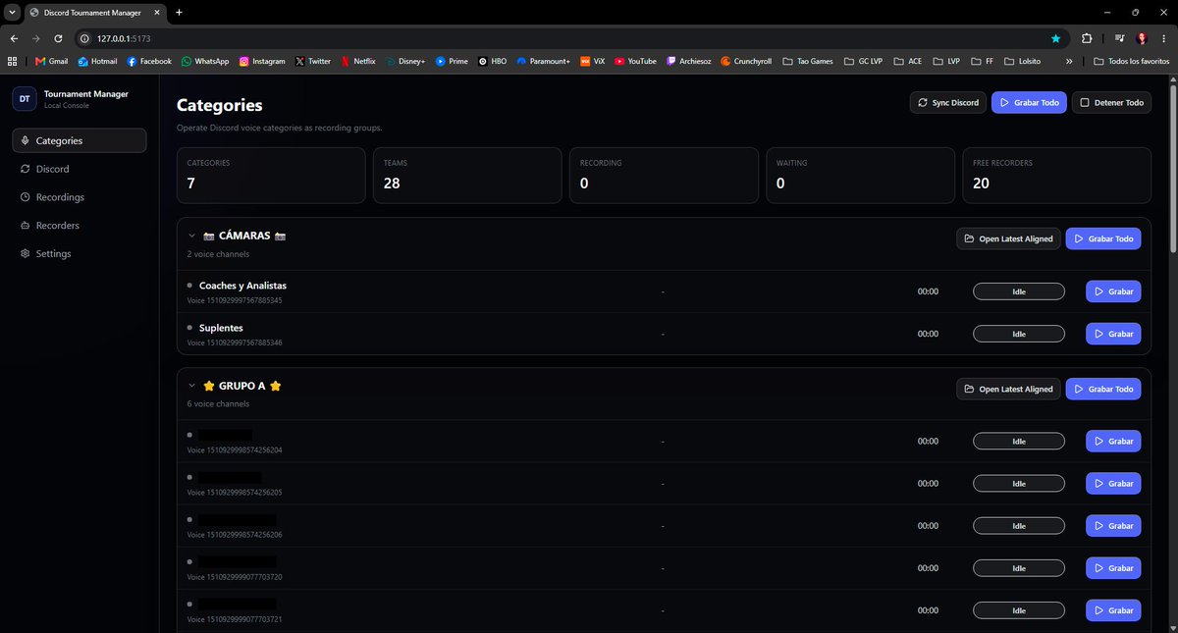The width and height of the screenshot is (1178, 633).
Task: Click the Recording stat card
Action: point(664,176)
